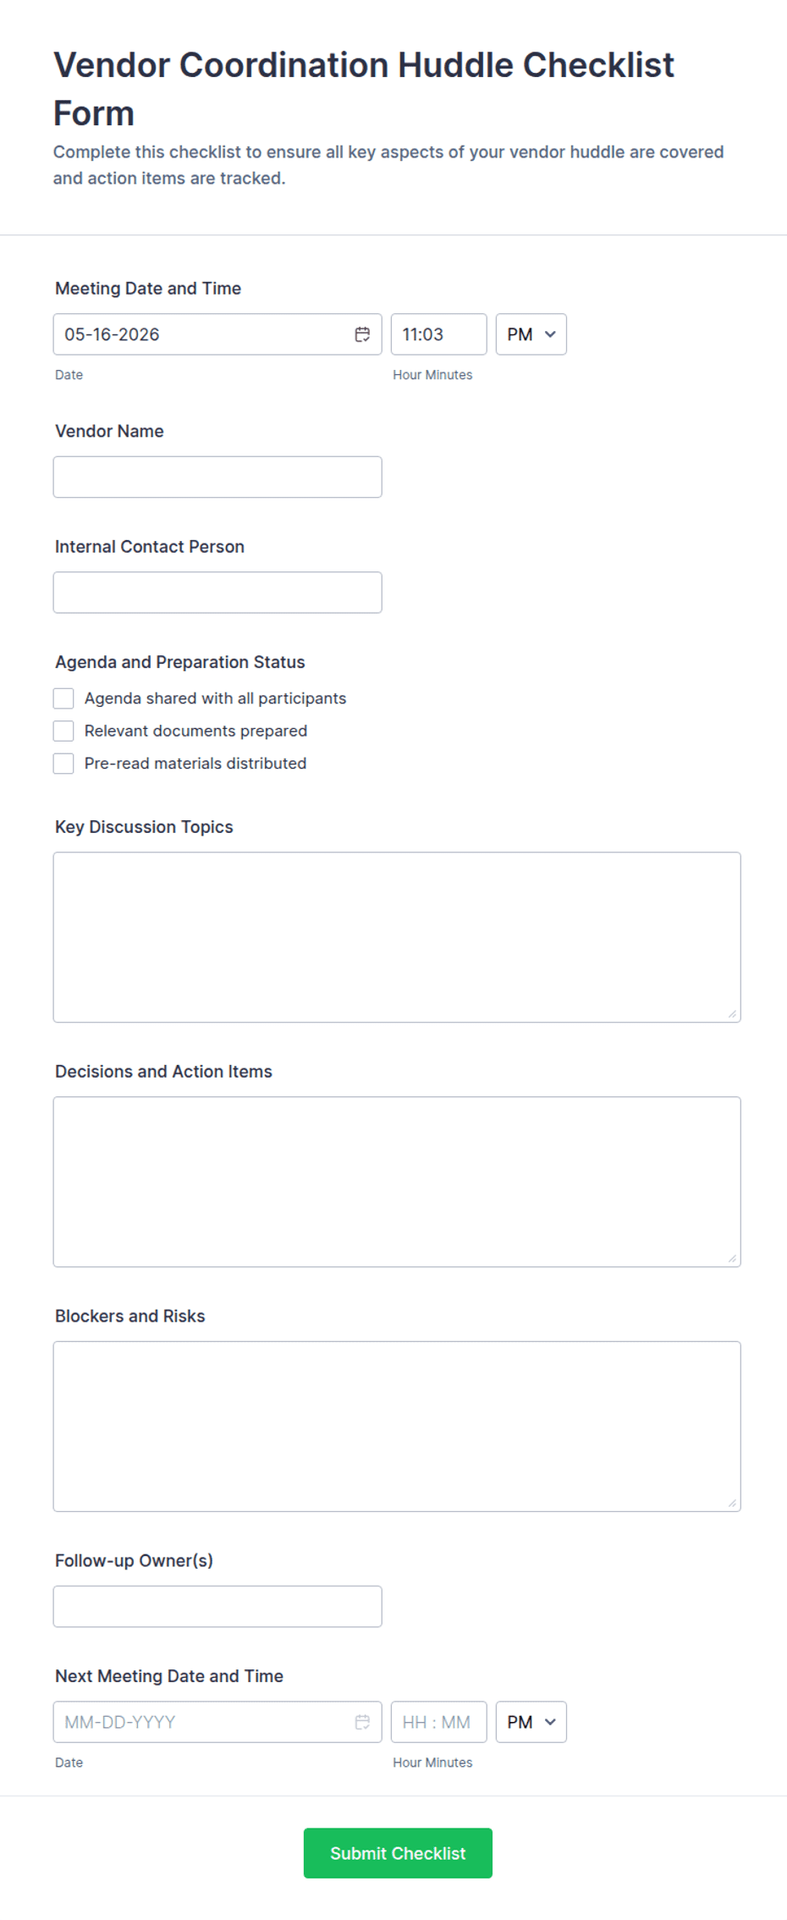Click into the Internal Contact Person field
787x1920 pixels.
(x=217, y=593)
